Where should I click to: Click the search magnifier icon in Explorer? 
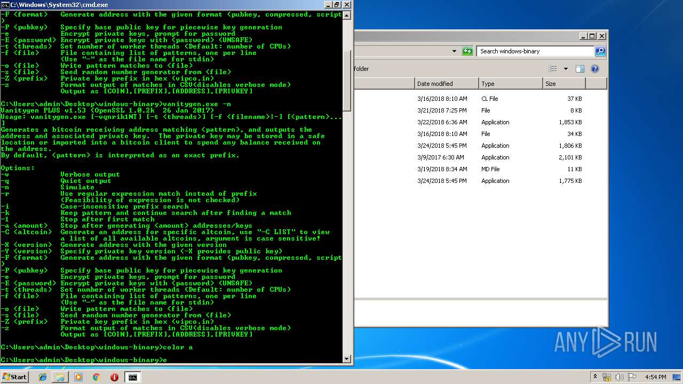click(x=600, y=51)
